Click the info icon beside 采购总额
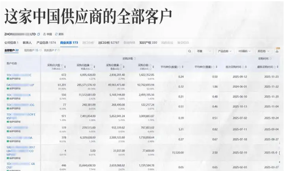The height and width of the screenshot is (171, 284). coord(150,65)
